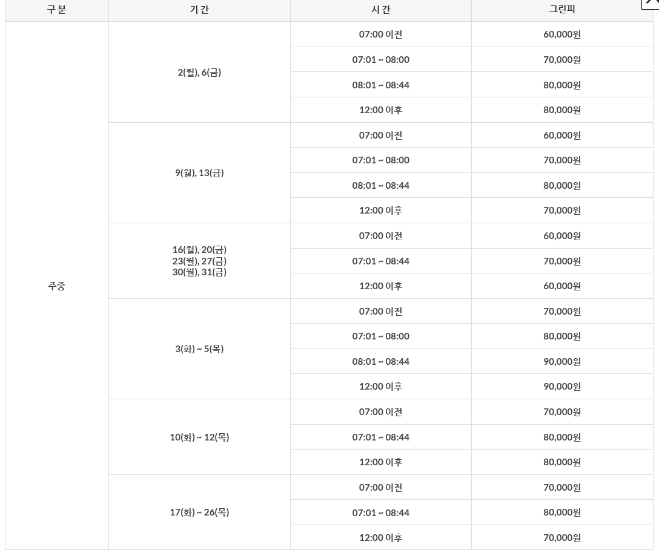Click the 60,000원 fee for 2(월), 6(금) before 07:00
The image size is (659, 553).
click(x=562, y=34)
